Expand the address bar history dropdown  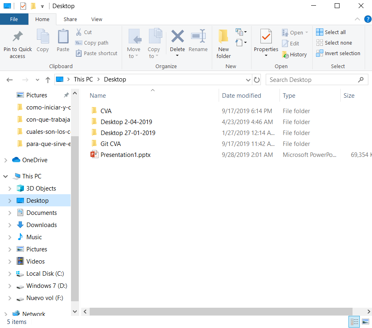click(x=248, y=80)
